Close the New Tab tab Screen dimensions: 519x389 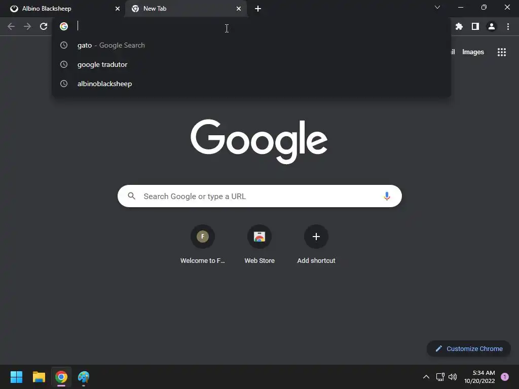pyautogui.click(x=239, y=9)
